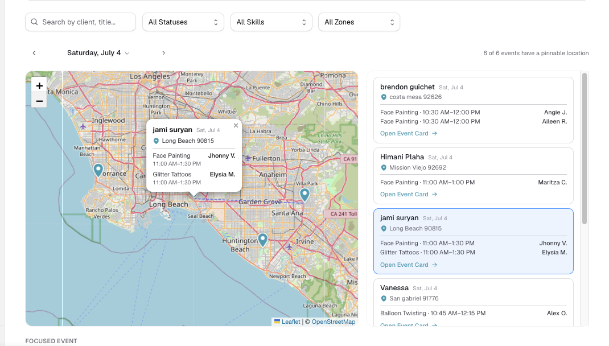Image resolution: width=609 pixels, height=346 pixels.
Task: Click Maritza C. in Himani Plaha card
Action: coord(553,182)
